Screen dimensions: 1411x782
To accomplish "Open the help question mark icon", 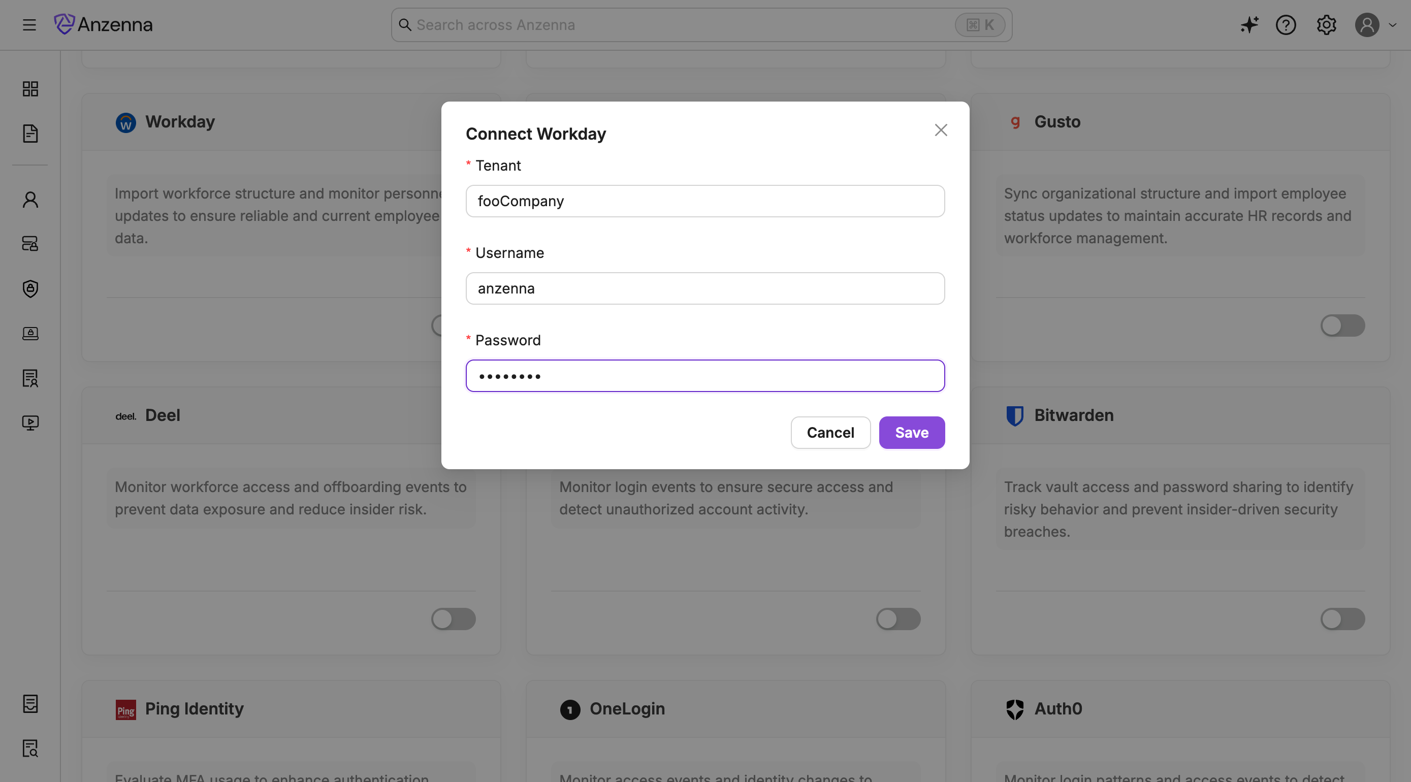I will click(x=1286, y=25).
